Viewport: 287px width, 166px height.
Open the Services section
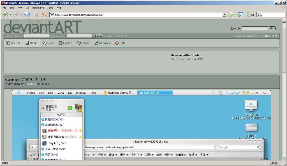102,43
